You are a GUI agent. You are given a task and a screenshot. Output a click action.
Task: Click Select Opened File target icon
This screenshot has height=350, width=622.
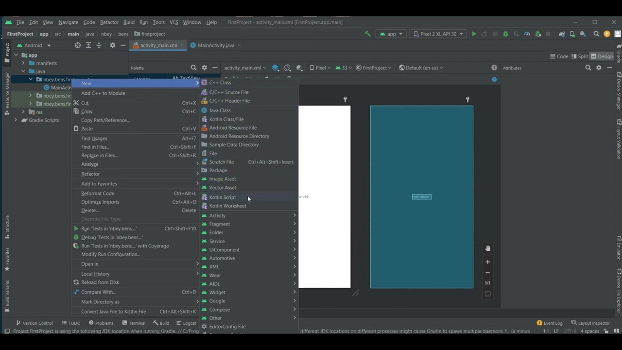tap(78, 45)
